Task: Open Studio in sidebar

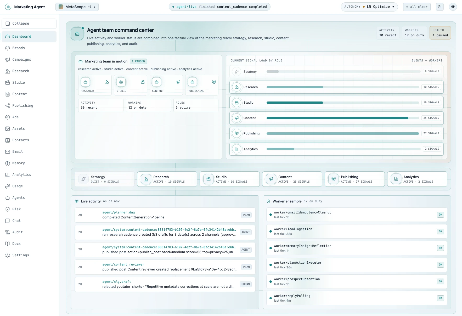Action: coord(29,83)
